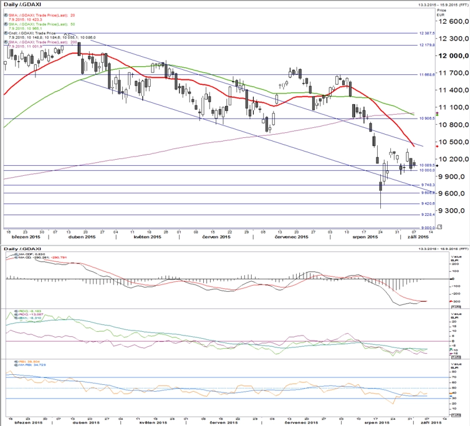Image resolution: width=470 pixels, height=426 pixels.
Task: Select the 12 387,5 horizontal level label
Action: tap(427, 33)
